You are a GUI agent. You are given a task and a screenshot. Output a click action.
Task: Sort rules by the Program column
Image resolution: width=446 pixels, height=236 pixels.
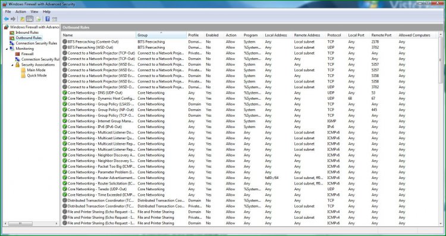[253, 35]
